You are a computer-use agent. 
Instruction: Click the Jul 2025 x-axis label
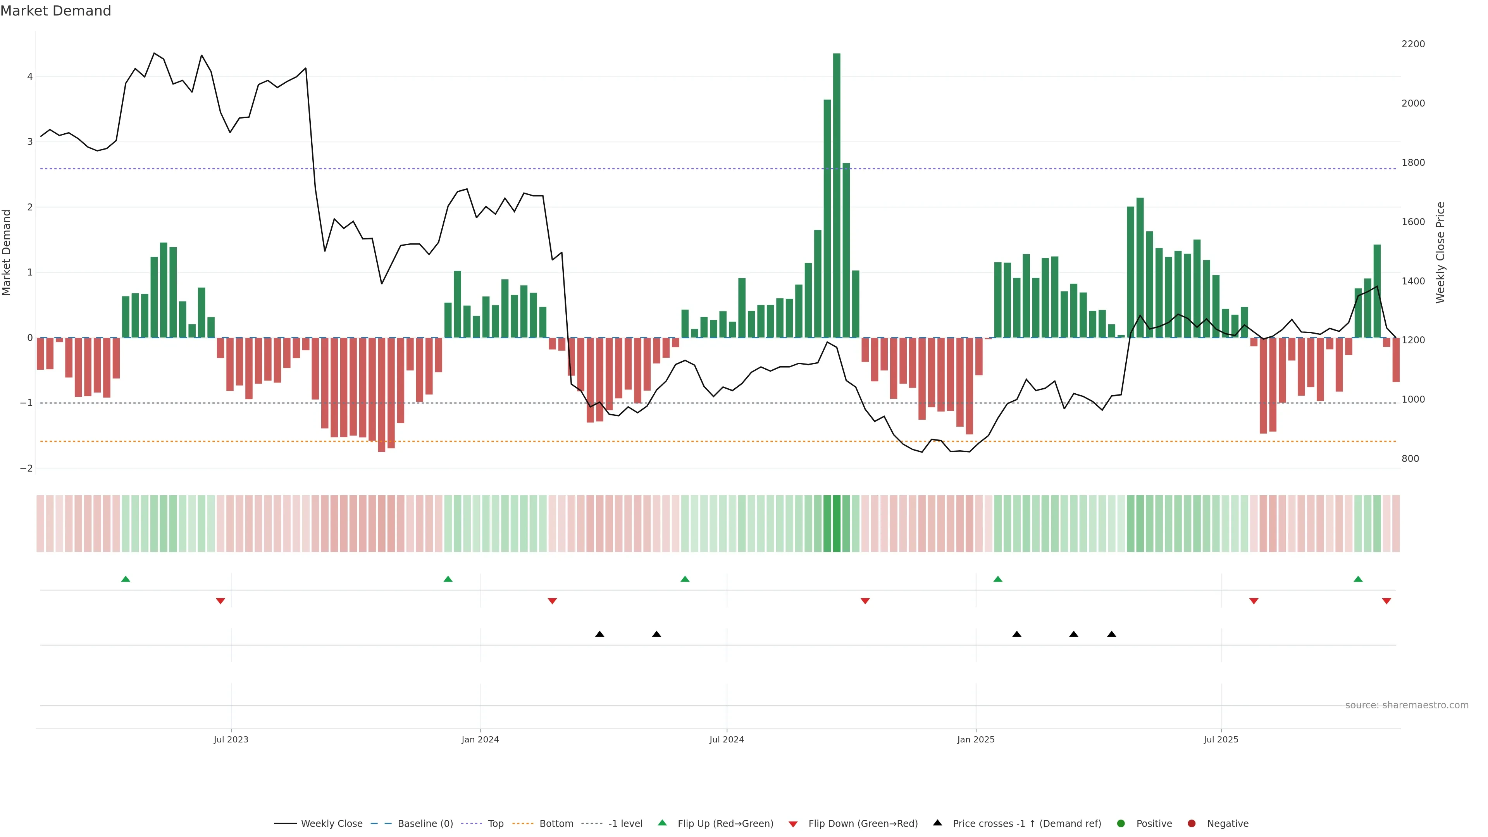click(x=1221, y=739)
